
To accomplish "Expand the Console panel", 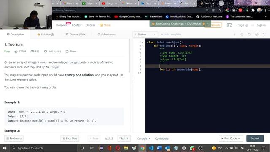I will (143, 138).
